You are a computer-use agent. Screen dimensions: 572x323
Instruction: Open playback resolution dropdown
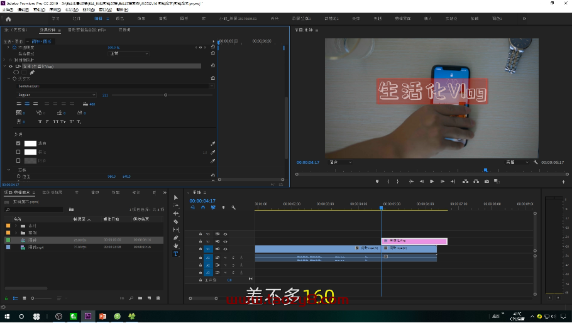point(517,162)
